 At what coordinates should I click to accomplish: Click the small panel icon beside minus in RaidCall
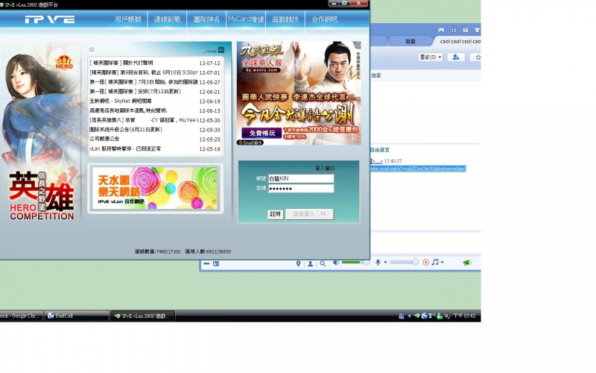(x=216, y=263)
